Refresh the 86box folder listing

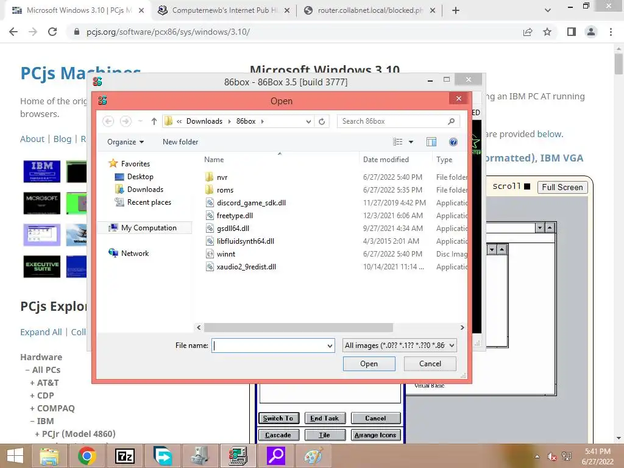322,121
